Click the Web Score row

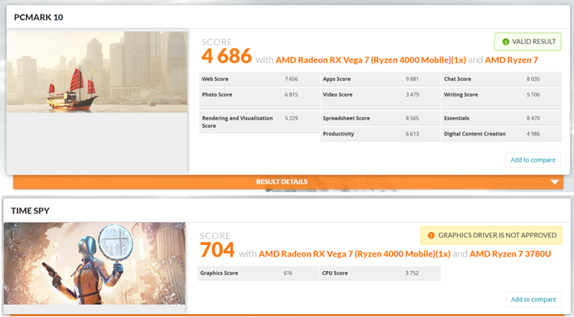coord(259,79)
